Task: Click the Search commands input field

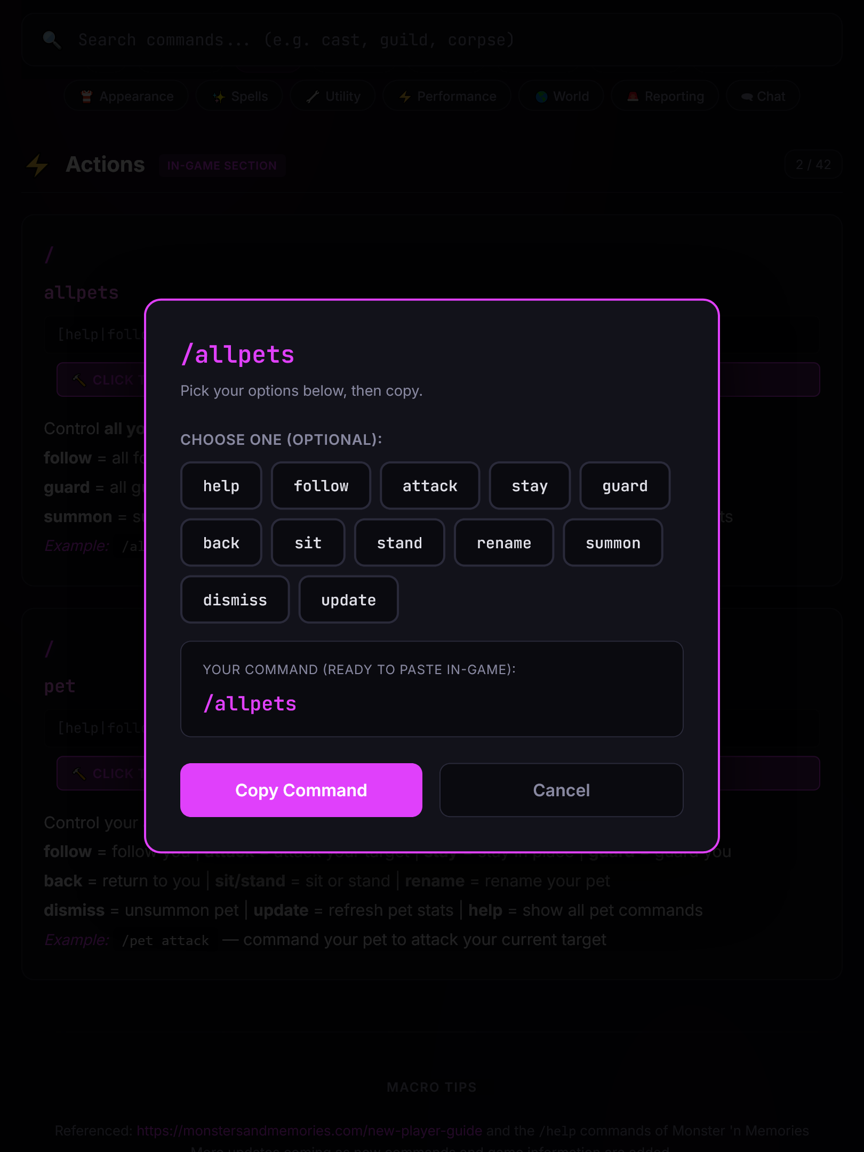Action: 427,39
